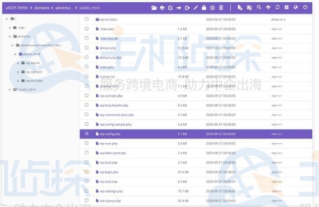Collapse the root / tree node arrow
Image resolution: width=319 pixels, height=207 pixels.
(x=7, y=18)
